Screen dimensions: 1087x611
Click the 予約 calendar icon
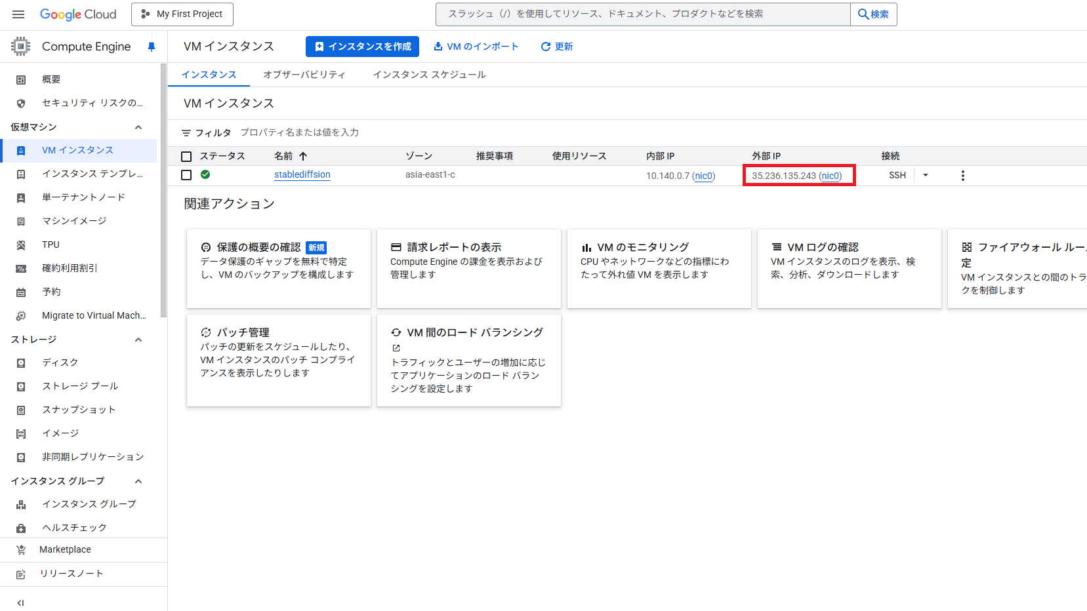(21, 292)
